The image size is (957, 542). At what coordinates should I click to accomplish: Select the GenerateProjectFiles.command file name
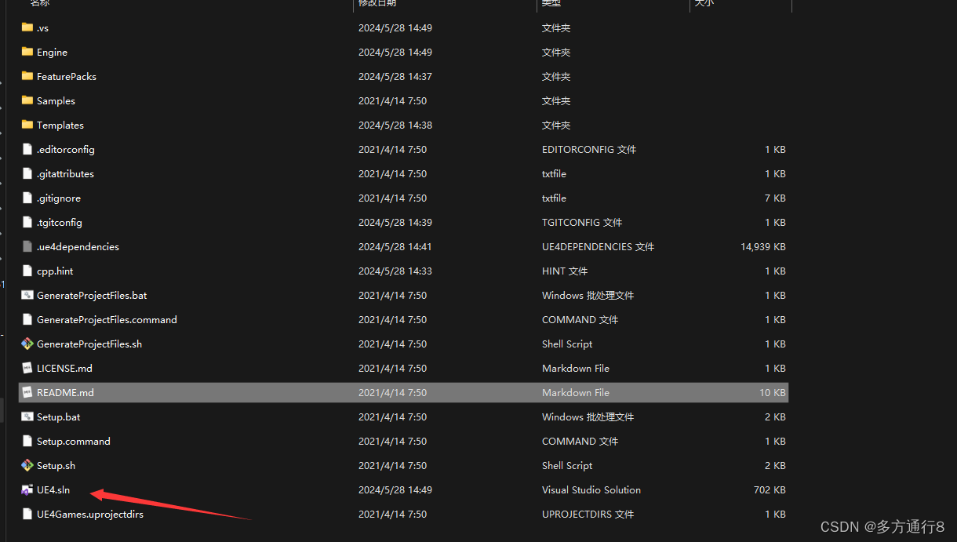click(107, 320)
